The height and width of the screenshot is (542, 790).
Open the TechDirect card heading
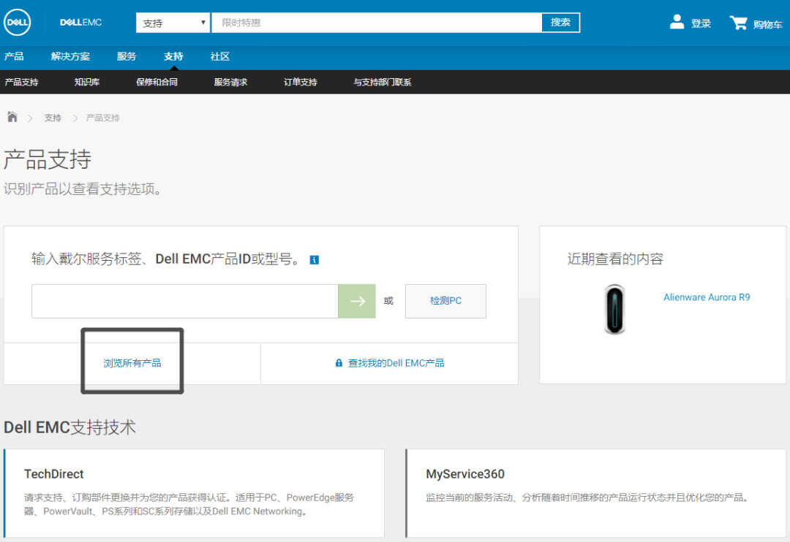point(54,474)
